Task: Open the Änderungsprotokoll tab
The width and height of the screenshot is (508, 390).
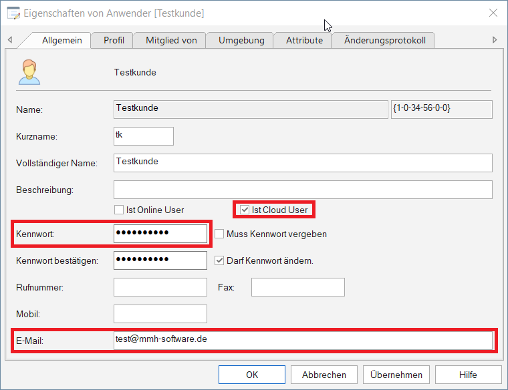Action: tap(384, 40)
